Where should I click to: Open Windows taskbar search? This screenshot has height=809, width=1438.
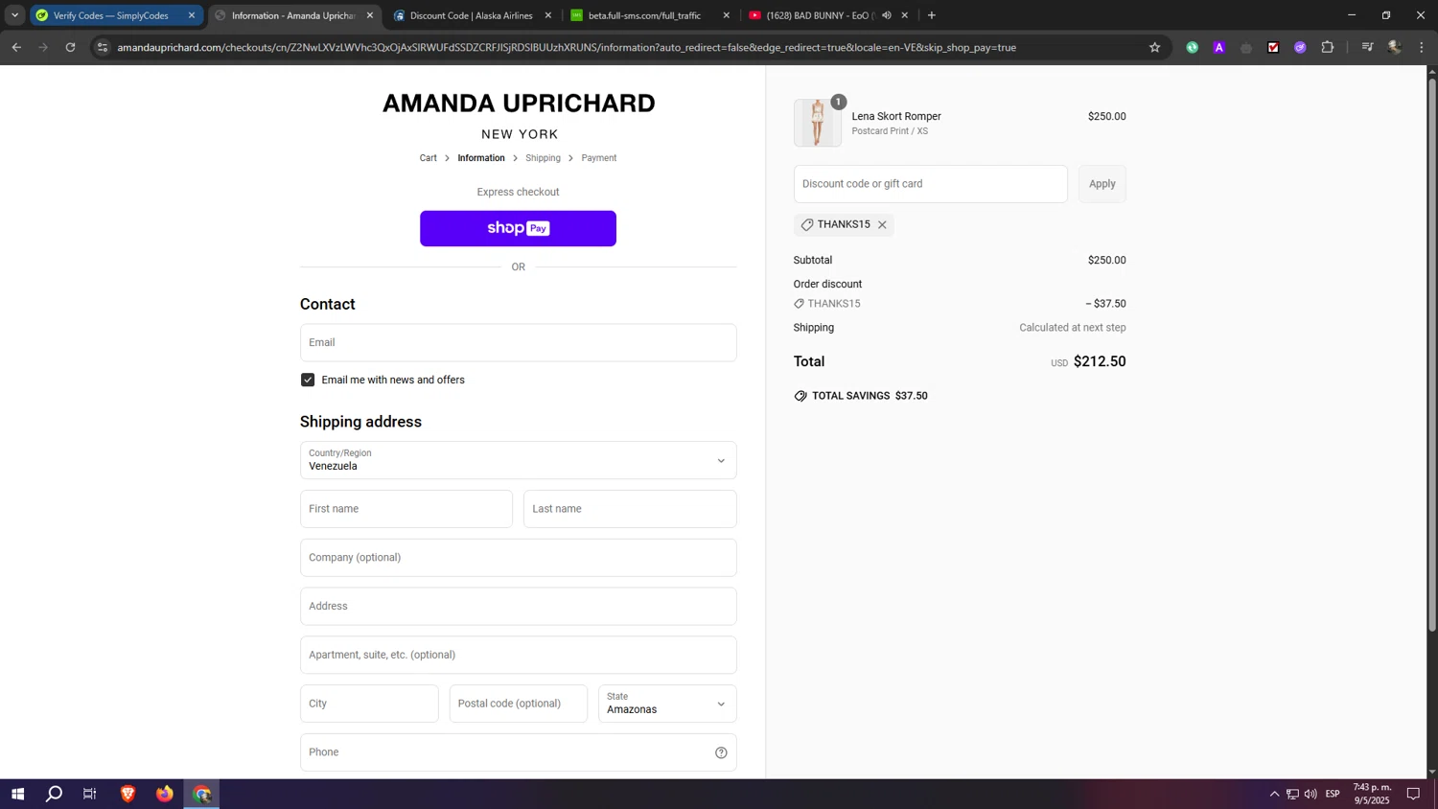click(54, 794)
